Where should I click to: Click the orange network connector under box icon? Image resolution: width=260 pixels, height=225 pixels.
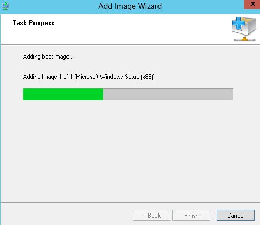(x=245, y=39)
